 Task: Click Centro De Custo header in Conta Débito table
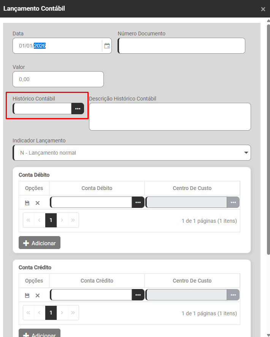coord(192,188)
